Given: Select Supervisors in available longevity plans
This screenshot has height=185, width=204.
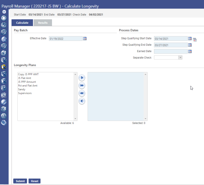Looking at the screenshot, I should (x=25, y=93).
